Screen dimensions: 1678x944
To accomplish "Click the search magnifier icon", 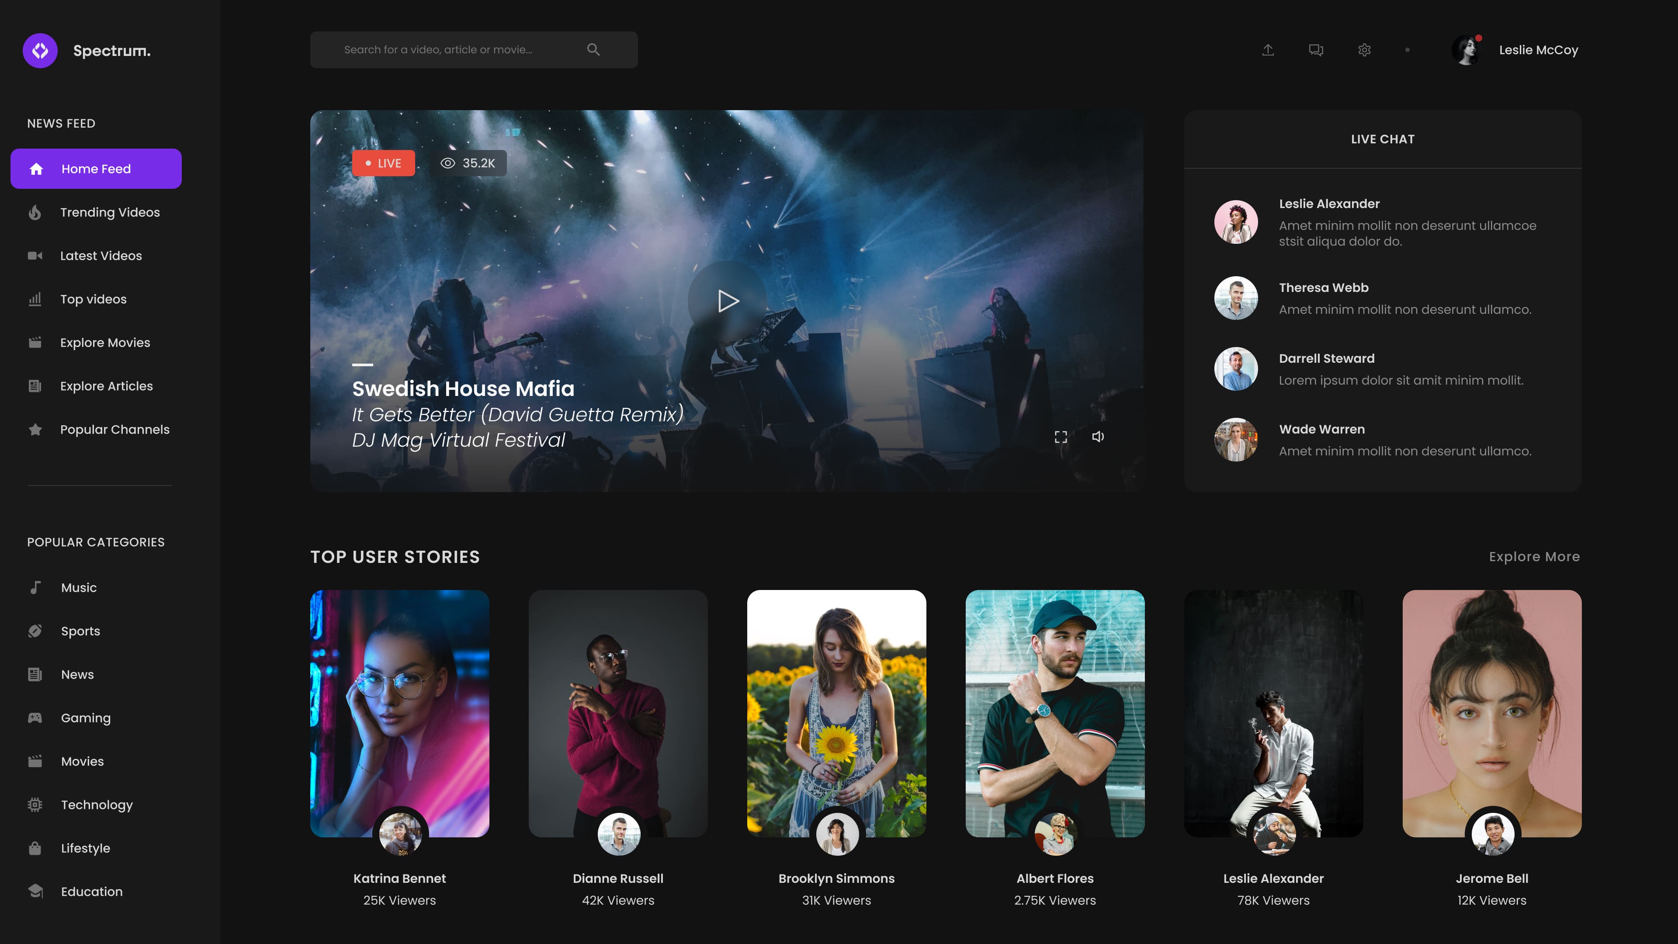I will tap(593, 49).
